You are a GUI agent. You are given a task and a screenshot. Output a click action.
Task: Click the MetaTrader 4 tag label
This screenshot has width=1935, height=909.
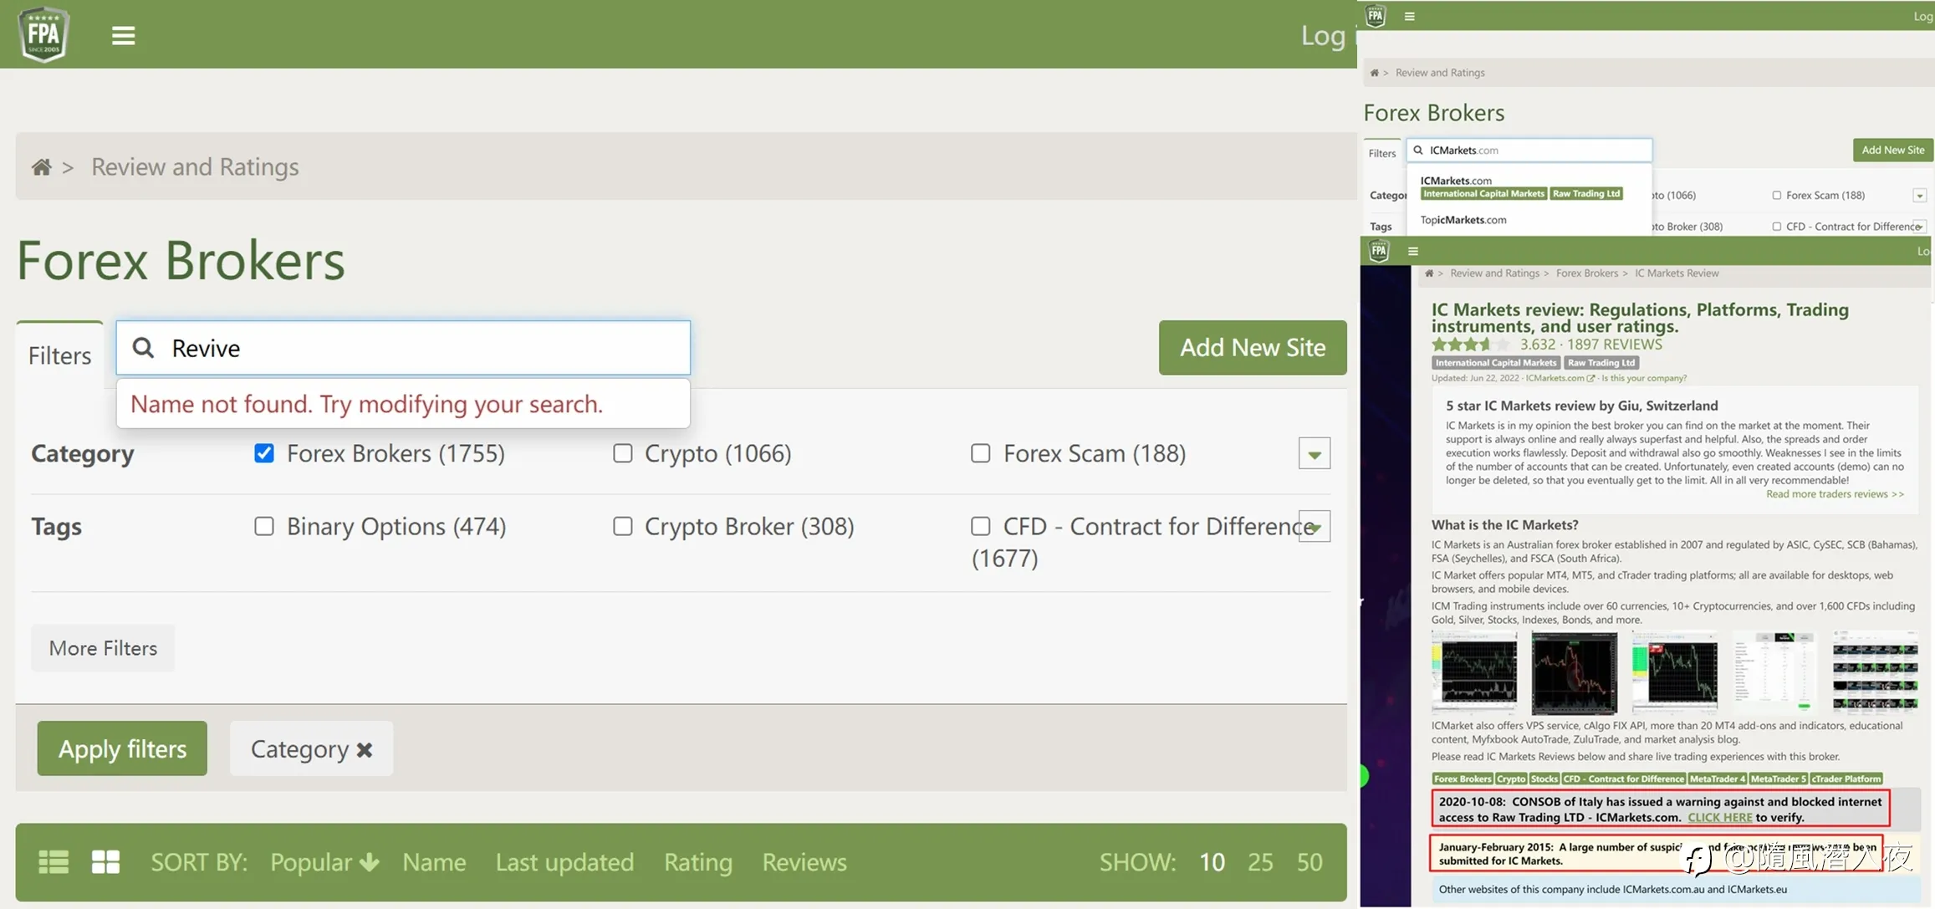click(x=1718, y=779)
